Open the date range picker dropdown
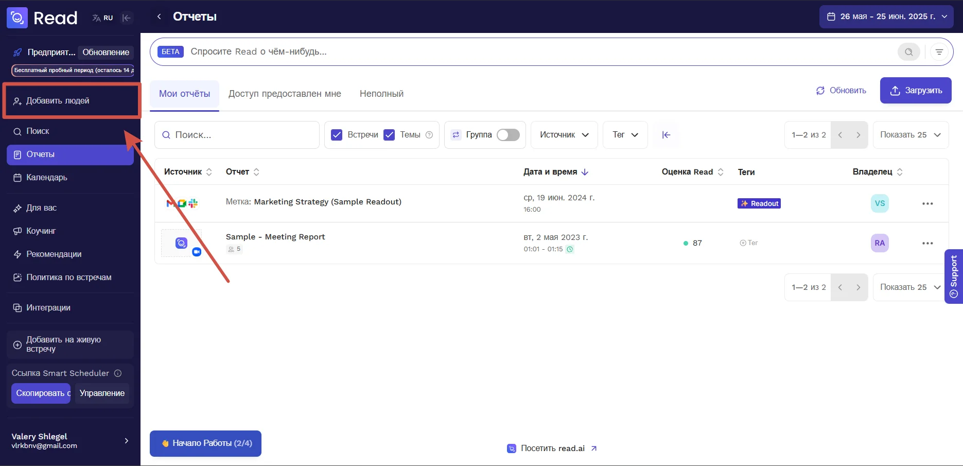 click(x=886, y=16)
